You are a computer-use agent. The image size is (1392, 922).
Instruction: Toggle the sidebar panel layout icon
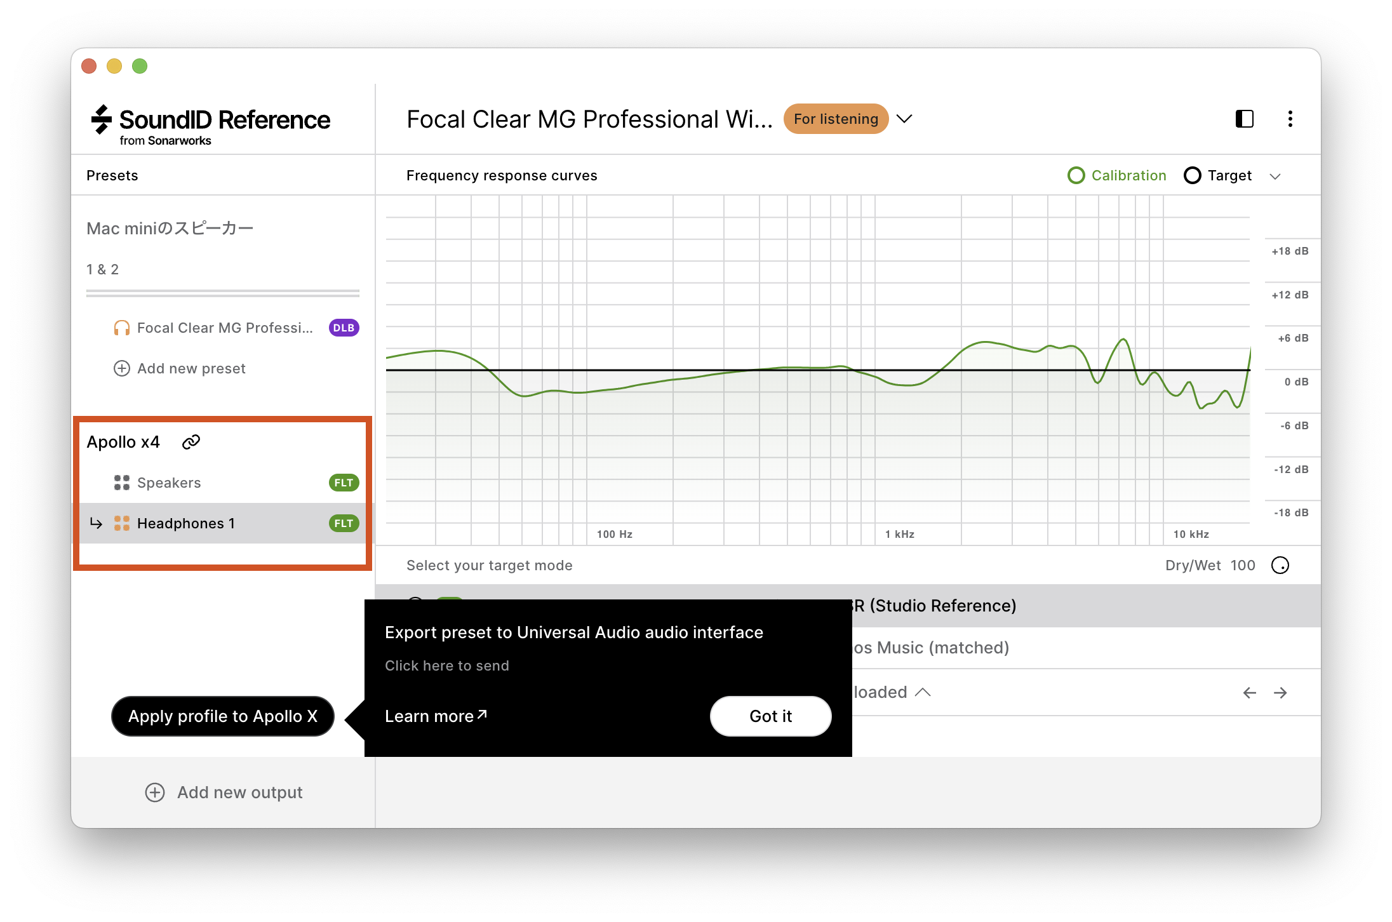pyautogui.click(x=1244, y=119)
